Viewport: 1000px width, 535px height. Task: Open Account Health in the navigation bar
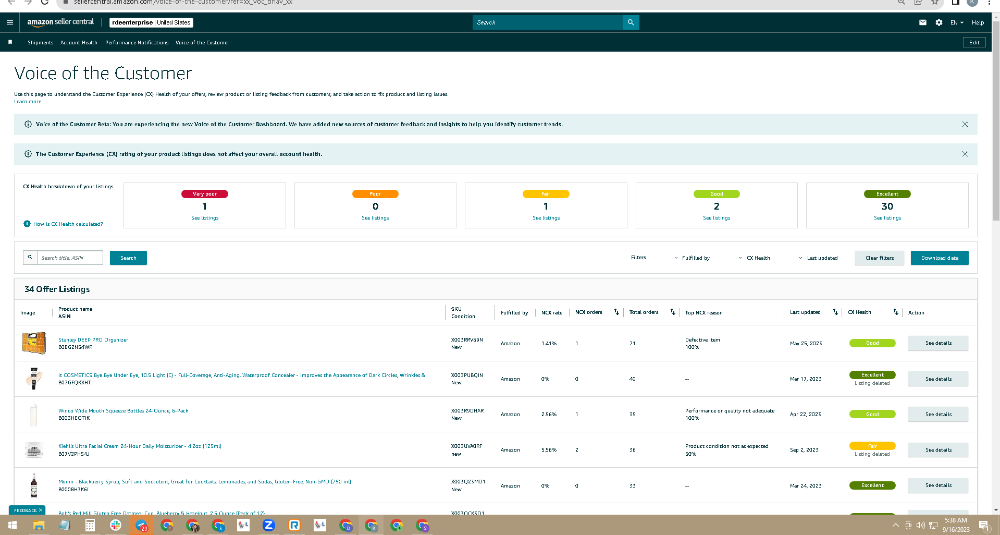pyautogui.click(x=79, y=42)
